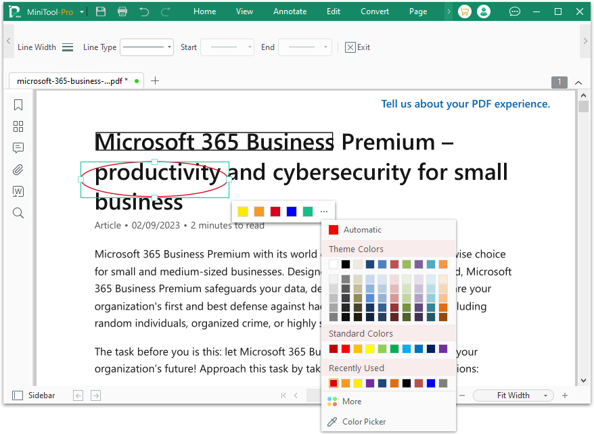Open the comments panel icon

click(18, 148)
